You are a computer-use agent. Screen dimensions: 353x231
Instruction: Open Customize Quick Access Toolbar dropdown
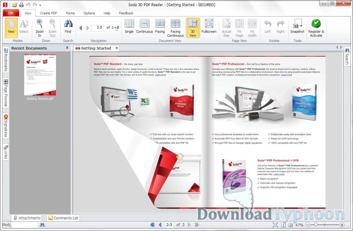point(40,5)
